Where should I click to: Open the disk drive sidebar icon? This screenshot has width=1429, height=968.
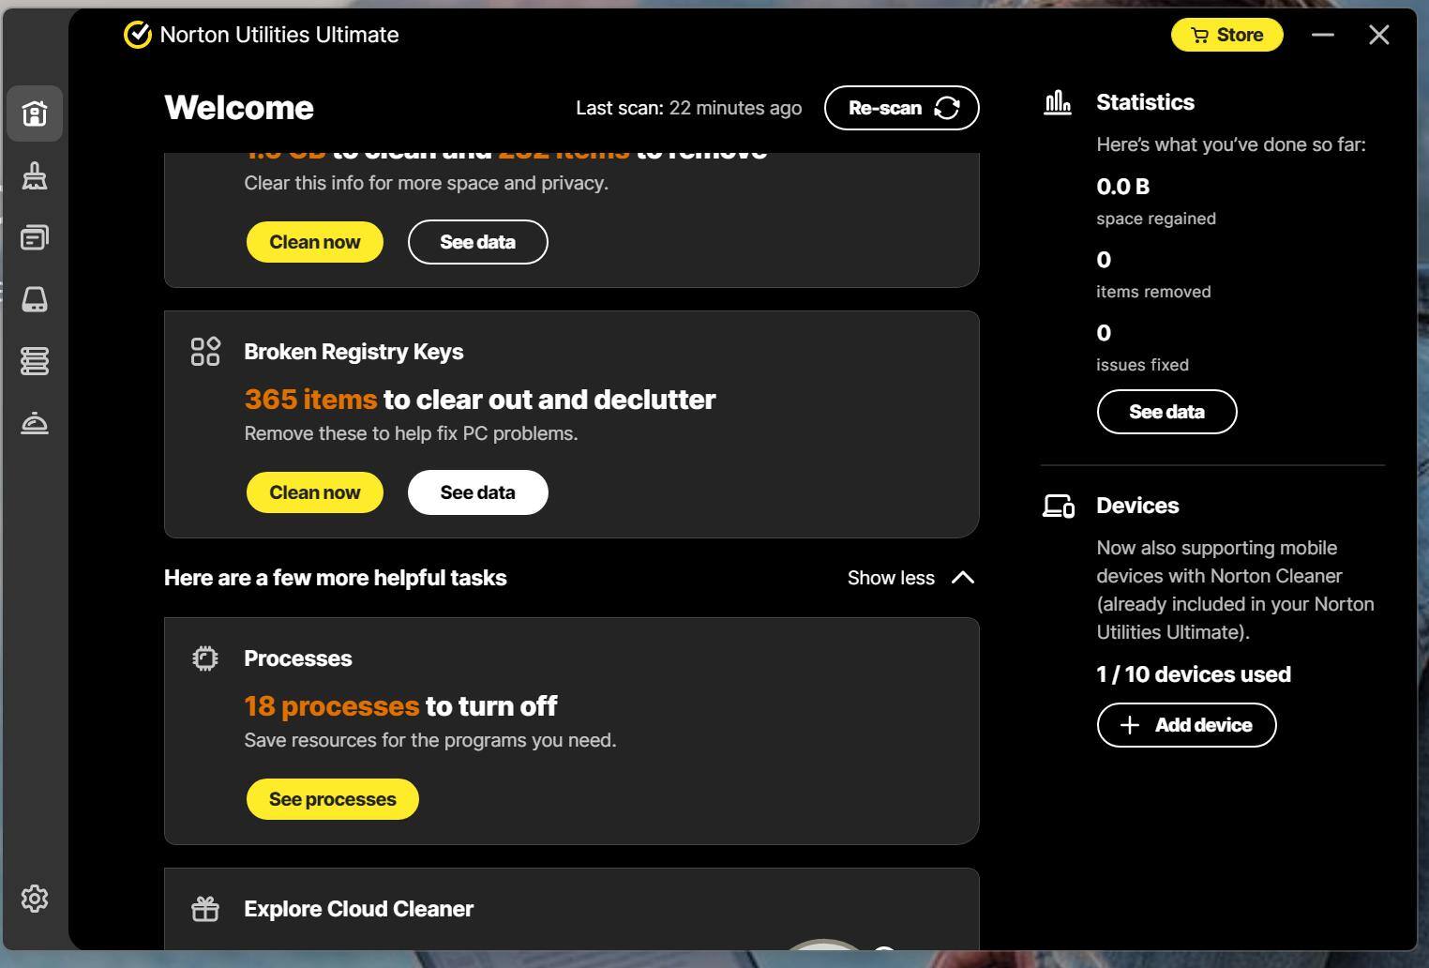click(x=35, y=299)
